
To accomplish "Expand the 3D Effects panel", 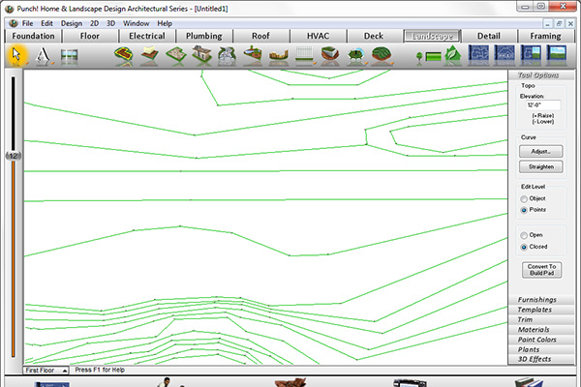I will click(x=541, y=359).
